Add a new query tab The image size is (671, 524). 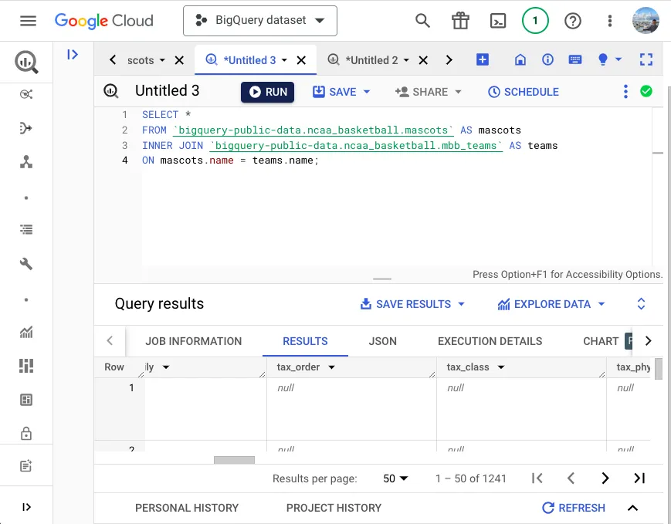[x=483, y=59]
